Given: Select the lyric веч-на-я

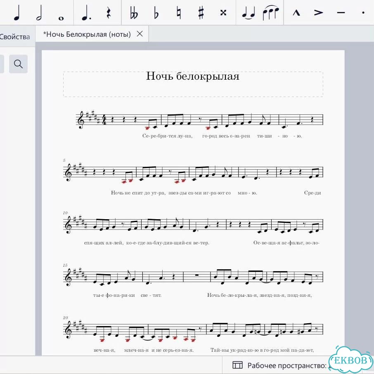Looking at the screenshot, I should coord(104,350).
